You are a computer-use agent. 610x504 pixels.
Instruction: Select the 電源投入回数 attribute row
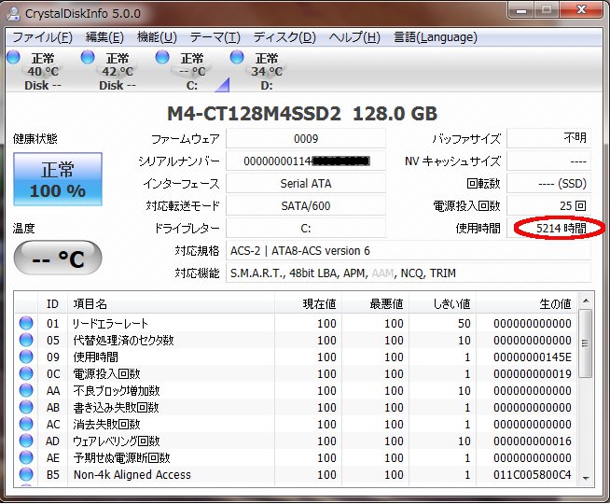pos(296,373)
